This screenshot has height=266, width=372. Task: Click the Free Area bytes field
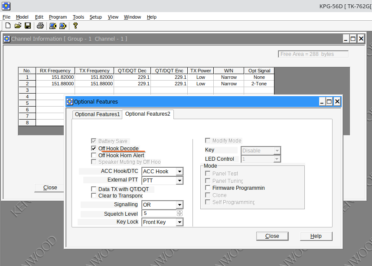[313, 54]
